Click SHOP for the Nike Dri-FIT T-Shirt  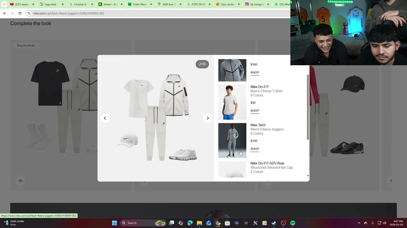click(255, 111)
